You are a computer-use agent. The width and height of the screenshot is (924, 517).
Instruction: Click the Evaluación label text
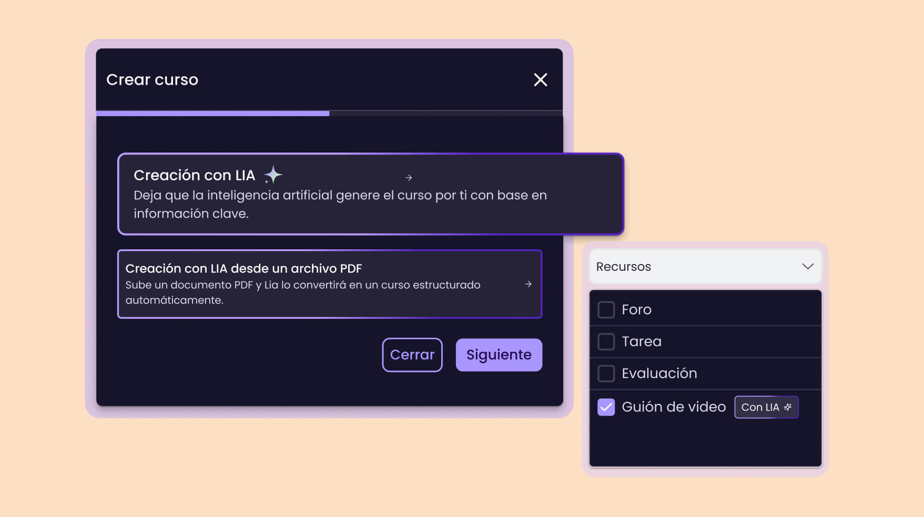click(659, 373)
